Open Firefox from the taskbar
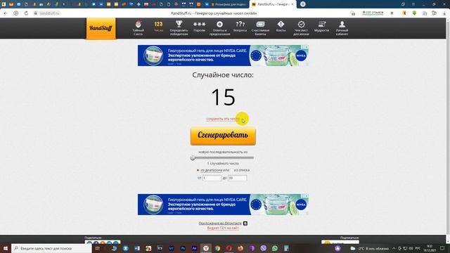The width and height of the screenshot is (450, 253). 240,248
